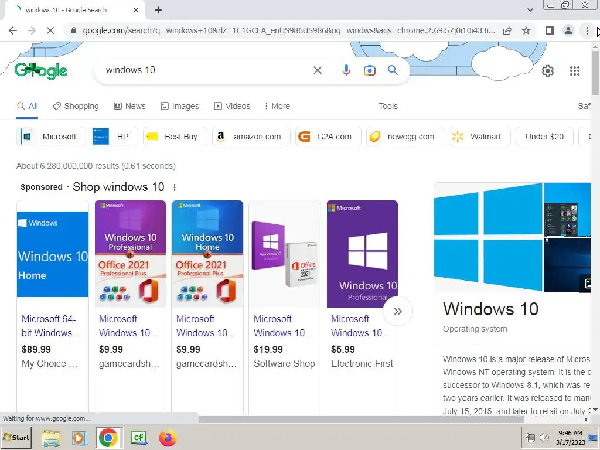Filter by the Microsoft chip
600x450 pixels.
coord(52,137)
